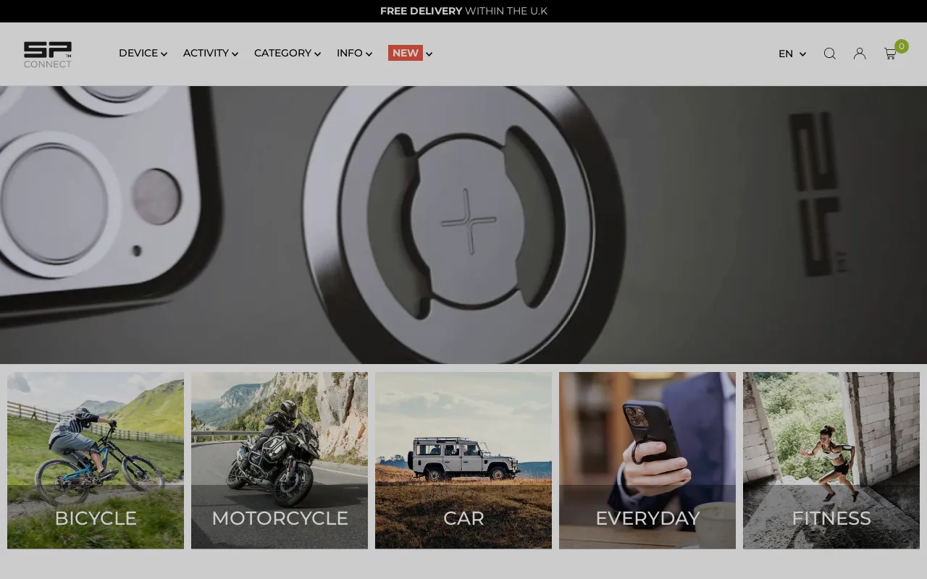Select the BICYCLE category tile
The image size is (927, 579).
(x=96, y=460)
